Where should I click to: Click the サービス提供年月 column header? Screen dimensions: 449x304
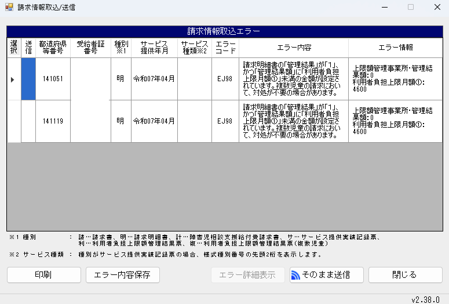coord(154,48)
